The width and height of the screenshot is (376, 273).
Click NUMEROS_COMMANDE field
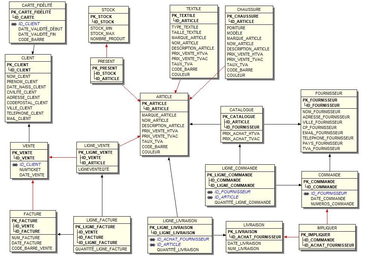(x=332, y=204)
